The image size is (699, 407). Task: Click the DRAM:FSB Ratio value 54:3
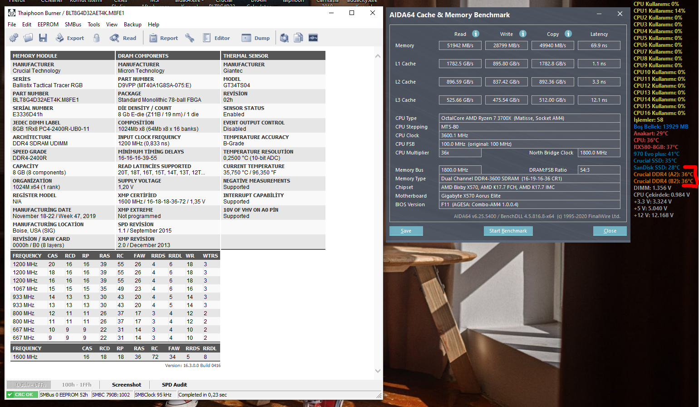599,170
